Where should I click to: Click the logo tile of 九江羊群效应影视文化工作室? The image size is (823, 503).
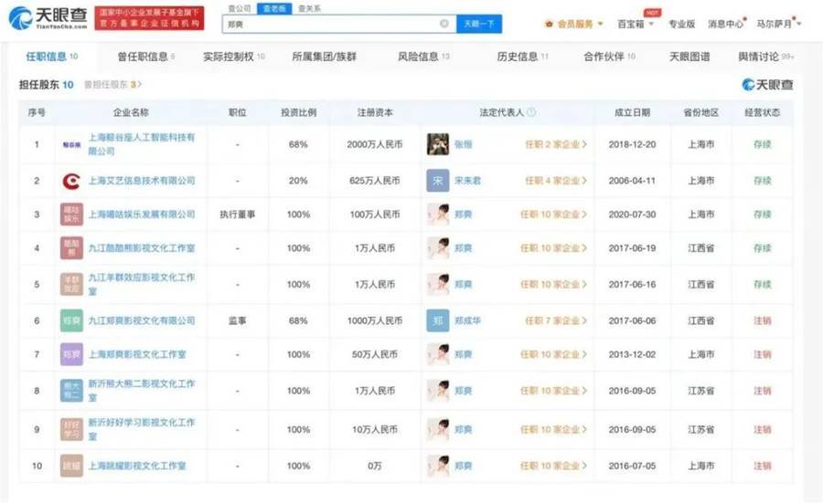72,284
